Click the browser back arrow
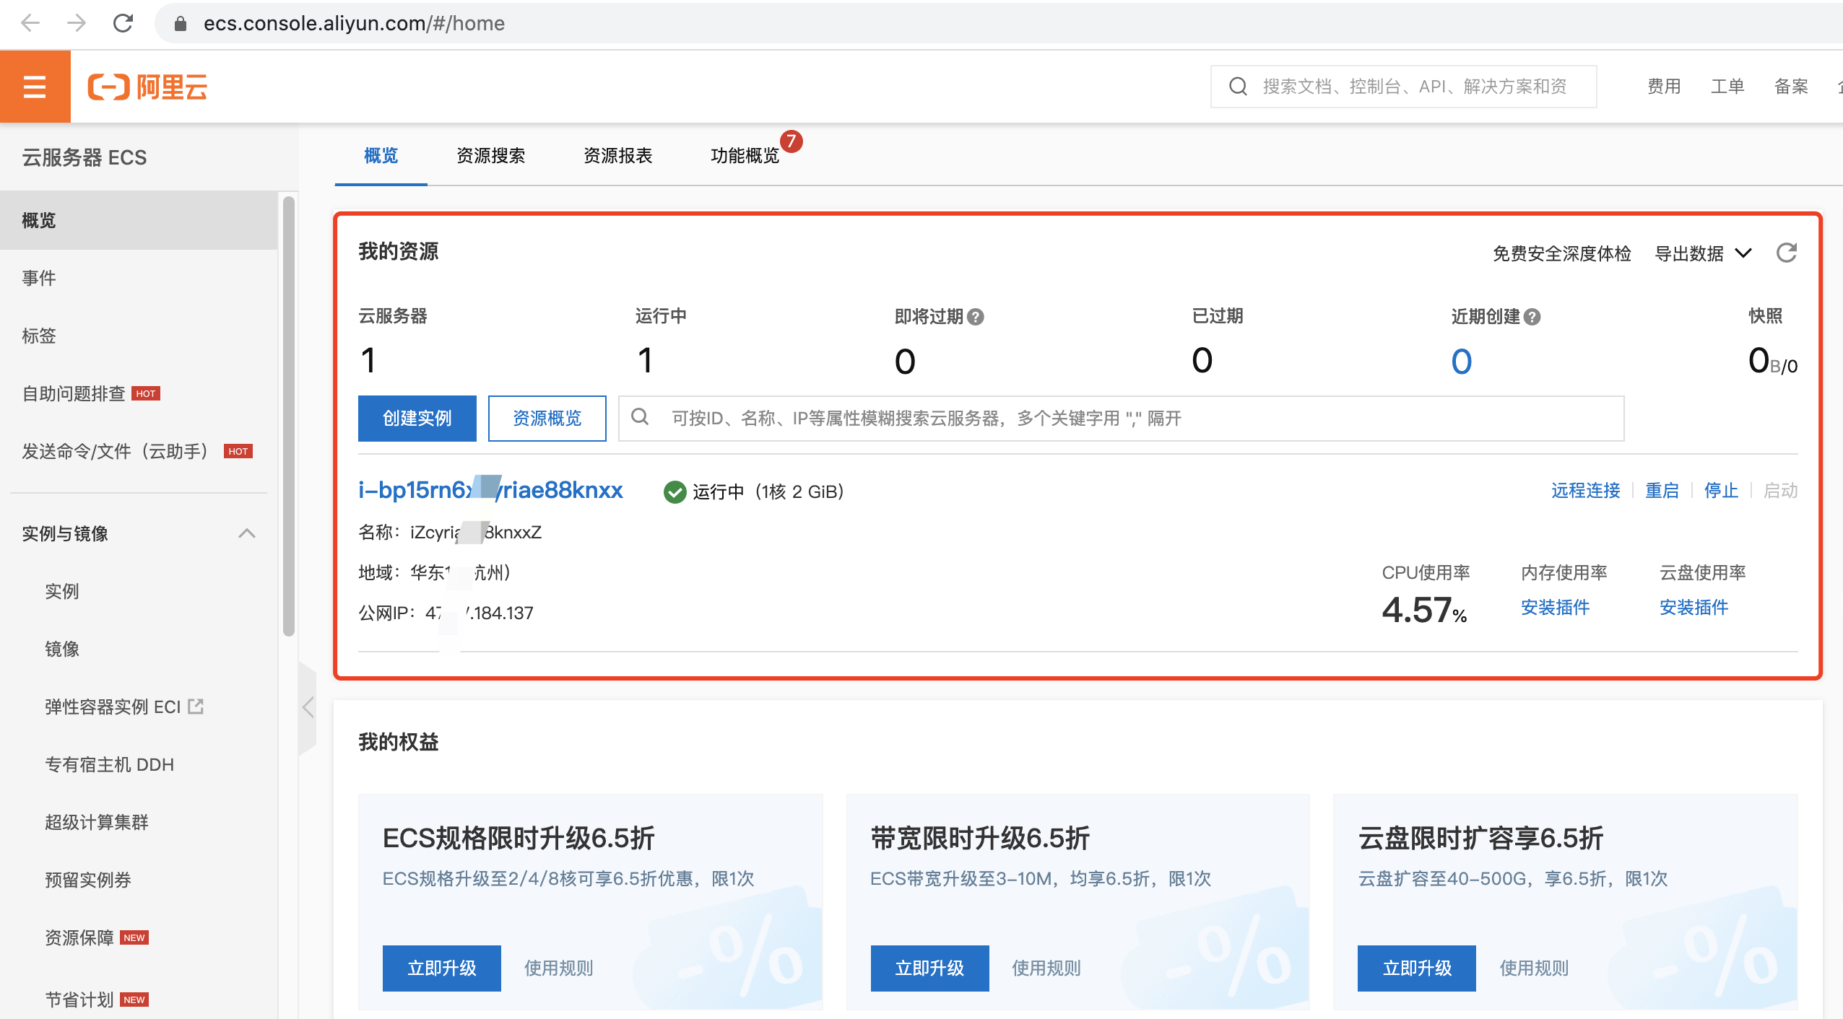The height and width of the screenshot is (1019, 1843). 30,23
